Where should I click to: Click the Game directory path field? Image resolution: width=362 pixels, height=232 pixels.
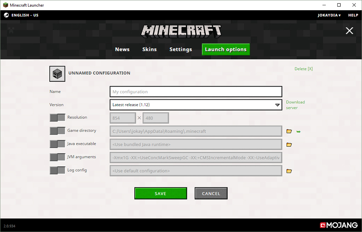(x=196, y=131)
